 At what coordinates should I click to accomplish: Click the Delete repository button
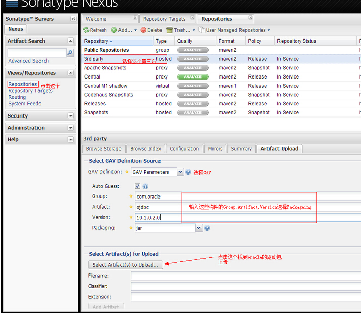(x=151, y=30)
